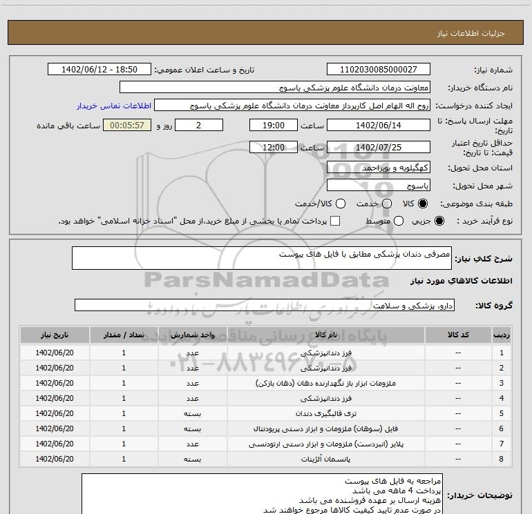Tick the اسناد خزانه اسلامی payment checkbox
The image size is (532, 514).
coord(336,221)
